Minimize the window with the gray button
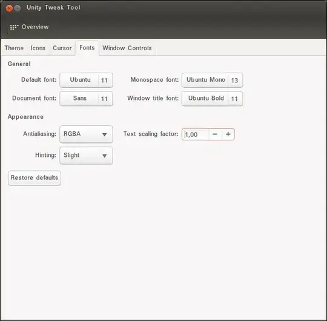The height and width of the screenshot is (321, 327). [18, 8]
